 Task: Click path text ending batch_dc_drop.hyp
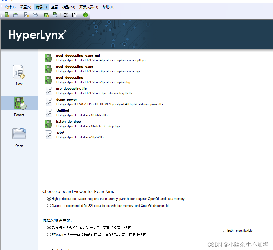click(88, 126)
